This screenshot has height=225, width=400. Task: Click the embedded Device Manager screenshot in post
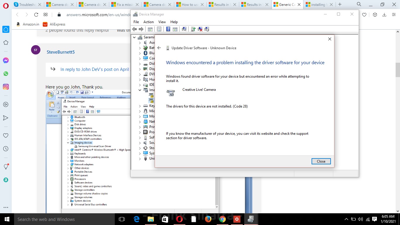(132, 151)
